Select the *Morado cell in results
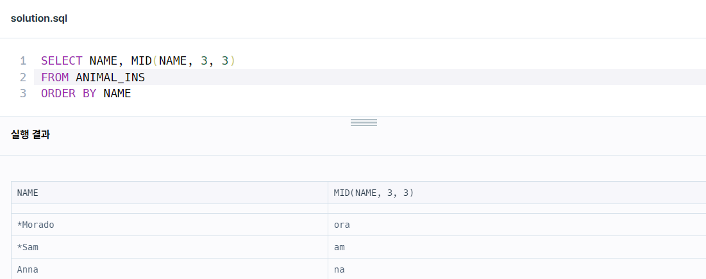Image resolution: width=706 pixels, height=279 pixels. 170,225
